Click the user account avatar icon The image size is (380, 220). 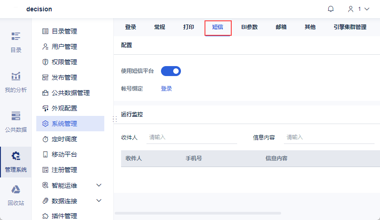click(x=351, y=9)
